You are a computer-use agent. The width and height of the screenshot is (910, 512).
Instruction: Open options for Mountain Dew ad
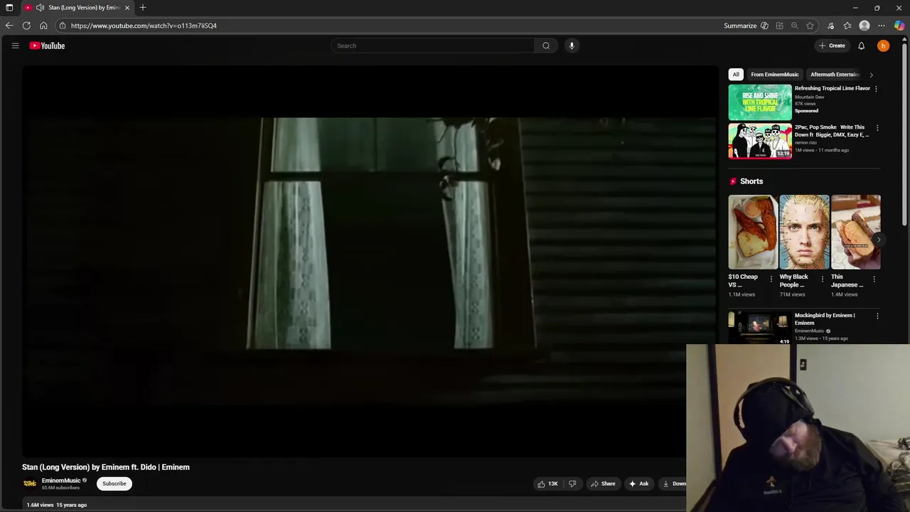click(876, 89)
